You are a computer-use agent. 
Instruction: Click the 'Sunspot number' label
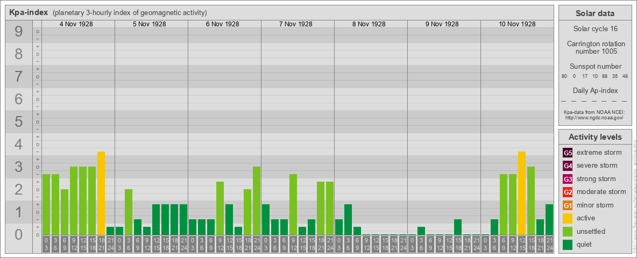click(x=595, y=67)
